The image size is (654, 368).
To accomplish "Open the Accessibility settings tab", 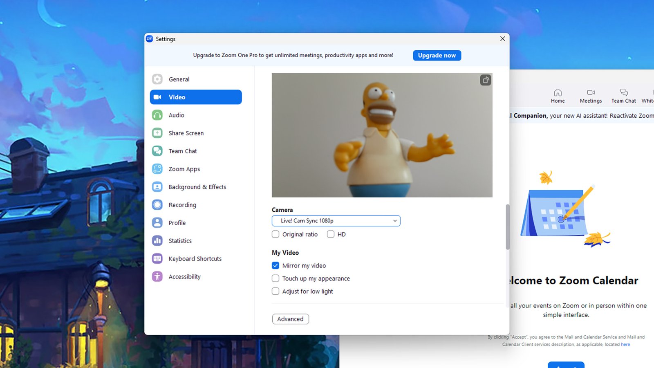I will click(196, 277).
